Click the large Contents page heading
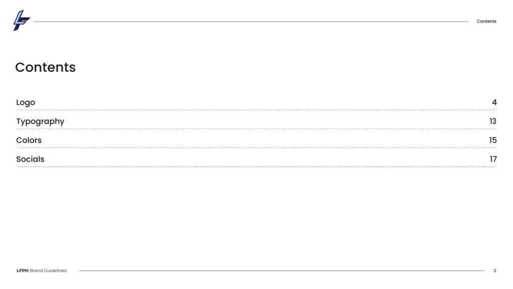Screen dimensions: 513x289 point(46,67)
